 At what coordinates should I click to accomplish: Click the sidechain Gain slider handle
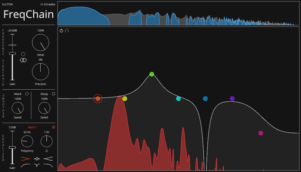[12, 54]
